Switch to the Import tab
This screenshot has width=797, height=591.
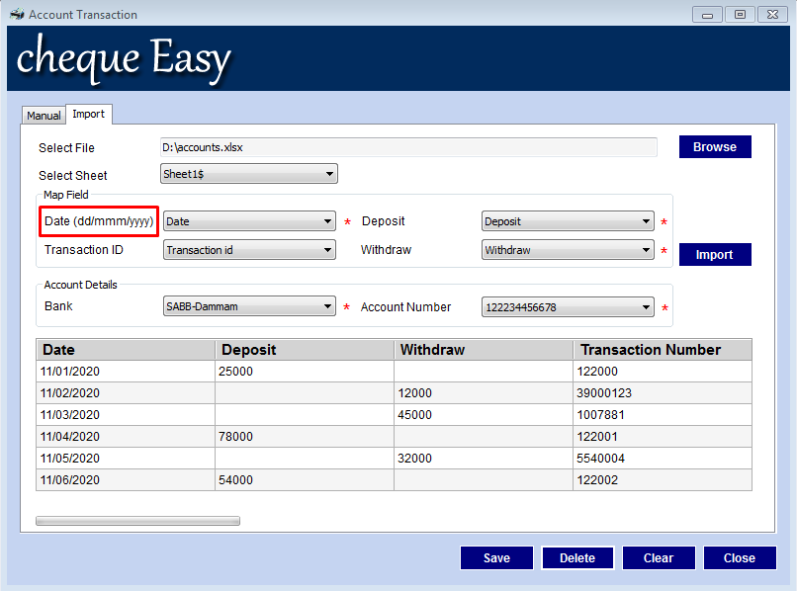coord(88,114)
